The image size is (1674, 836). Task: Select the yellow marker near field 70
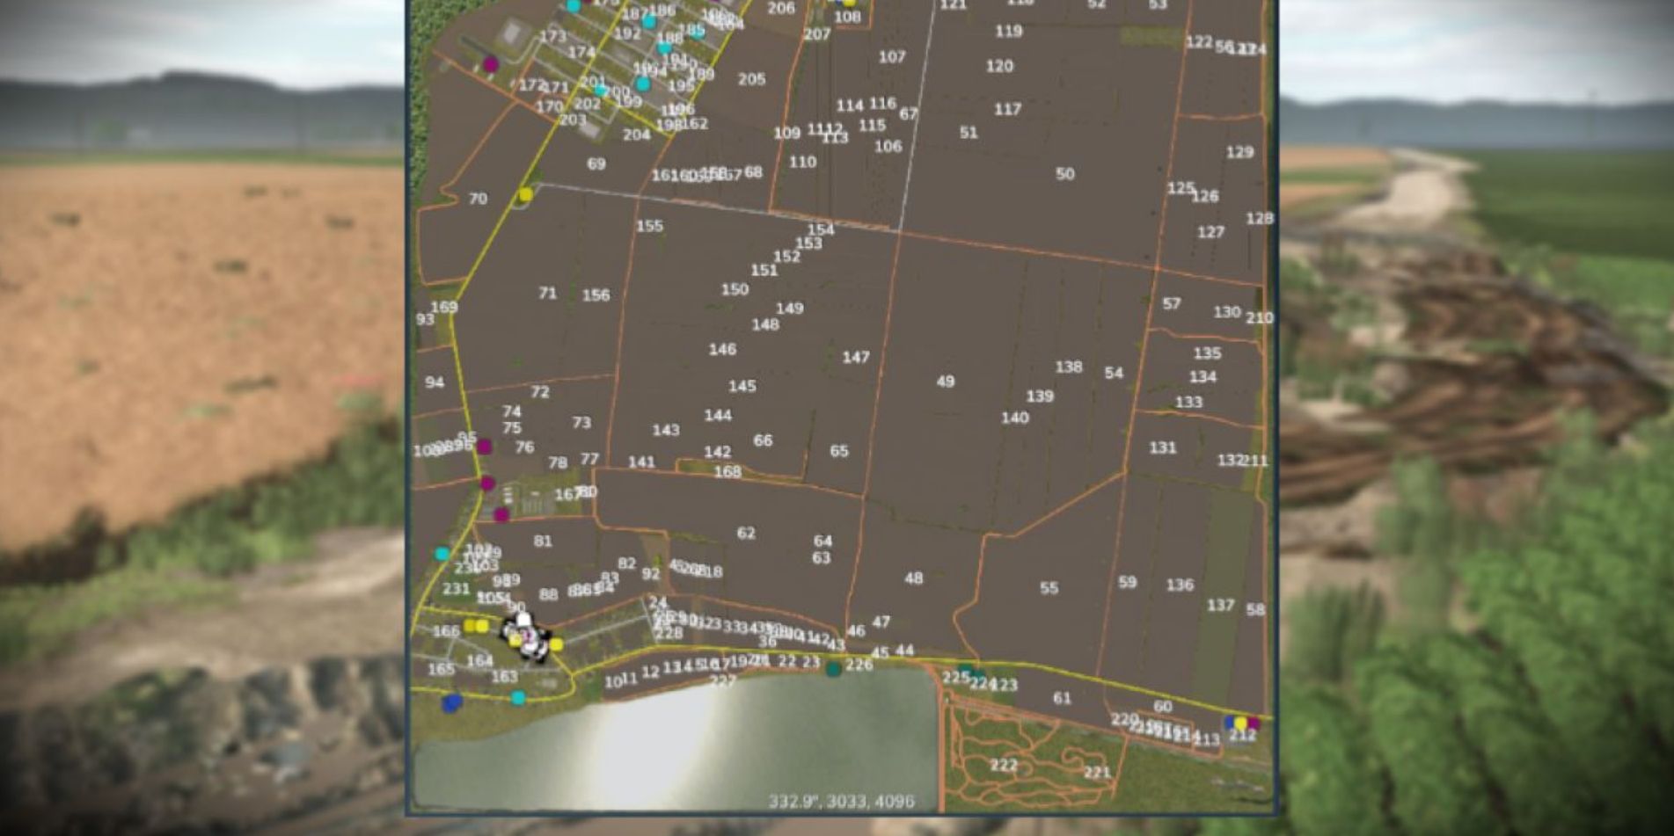(524, 193)
